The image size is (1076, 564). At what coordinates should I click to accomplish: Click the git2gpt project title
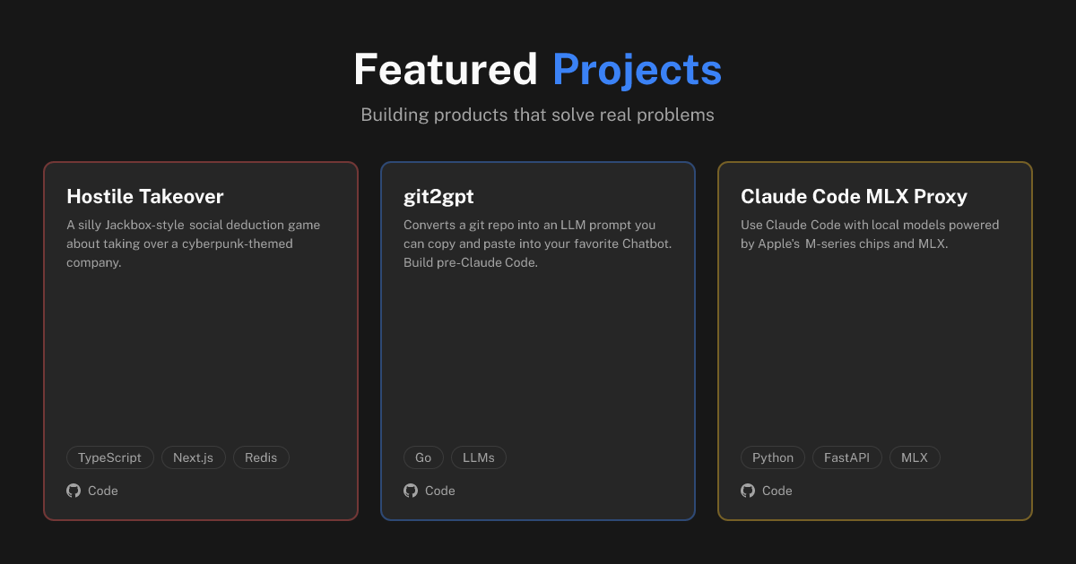(x=439, y=196)
